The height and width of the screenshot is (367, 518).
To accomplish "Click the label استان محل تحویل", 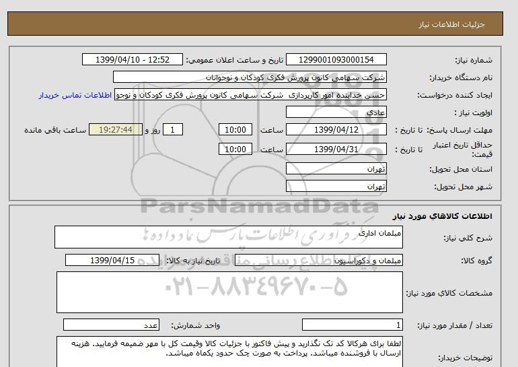I will (461, 169).
